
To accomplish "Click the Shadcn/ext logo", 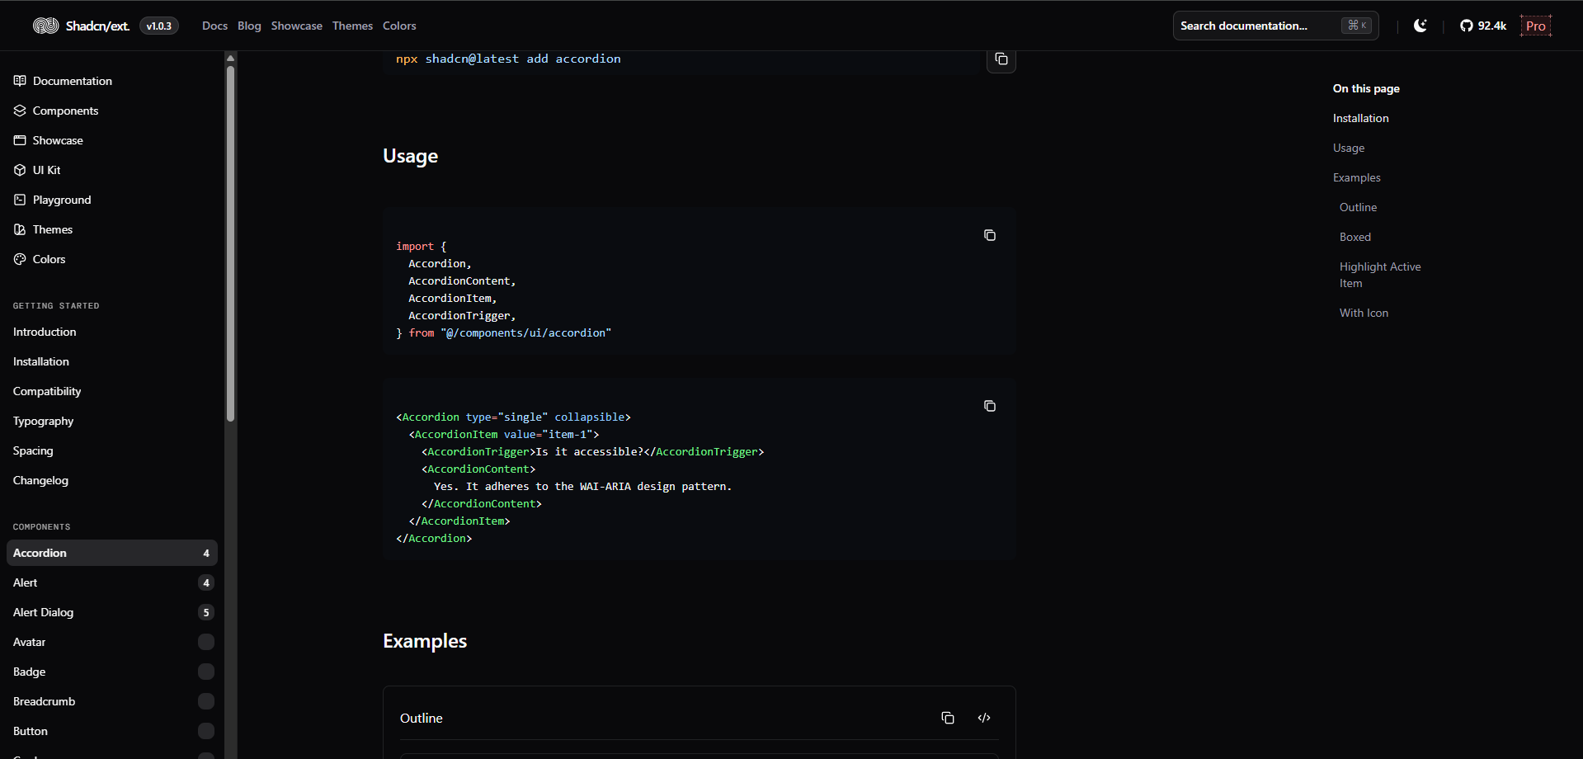I will coord(81,26).
